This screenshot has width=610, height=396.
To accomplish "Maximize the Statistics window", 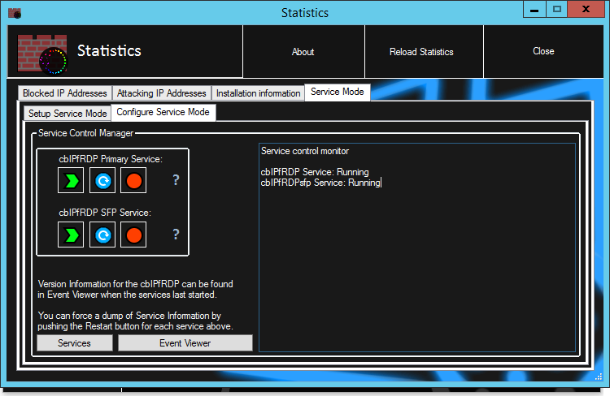I will 556,9.
